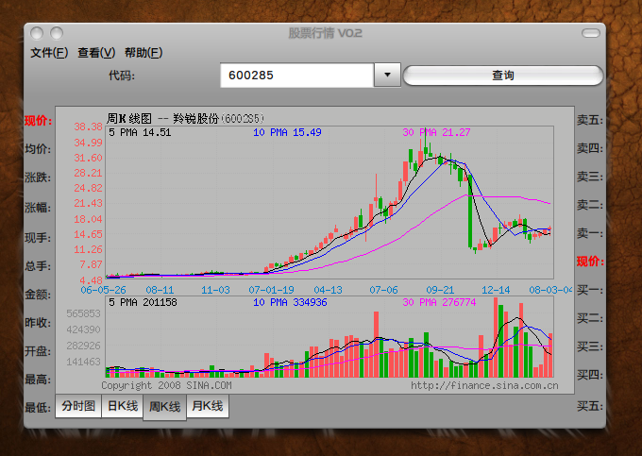Open the 查看(V) menu
The image size is (642, 456).
[x=96, y=53]
